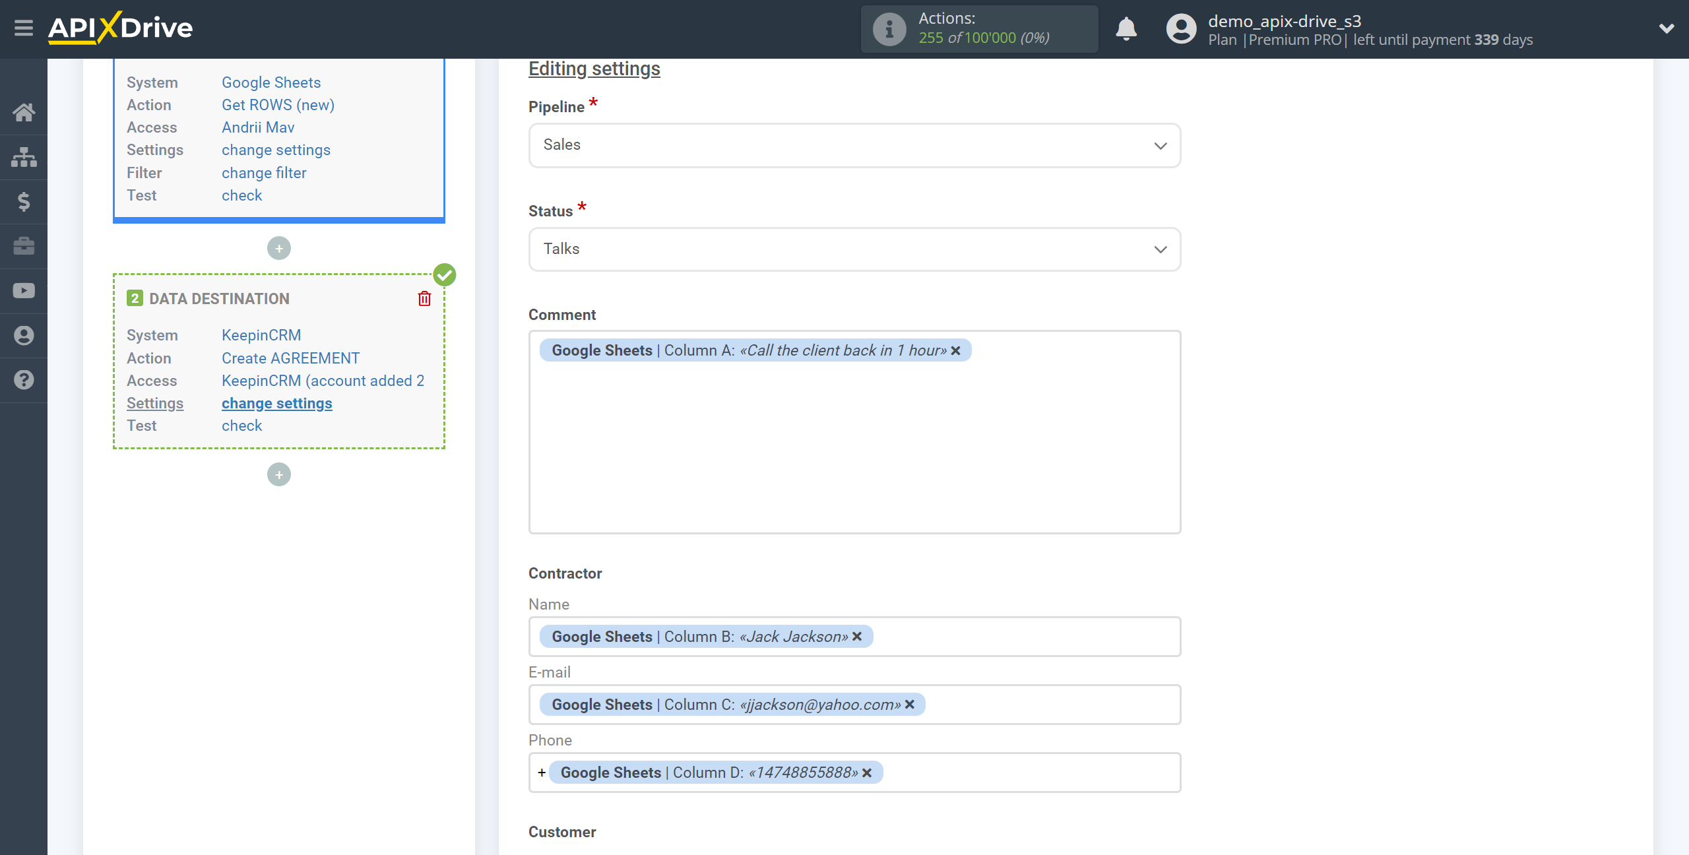The width and height of the screenshot is (1689, 855).
Task: Remove Column D tag from Phone
Action: click(x=867, y=773)
